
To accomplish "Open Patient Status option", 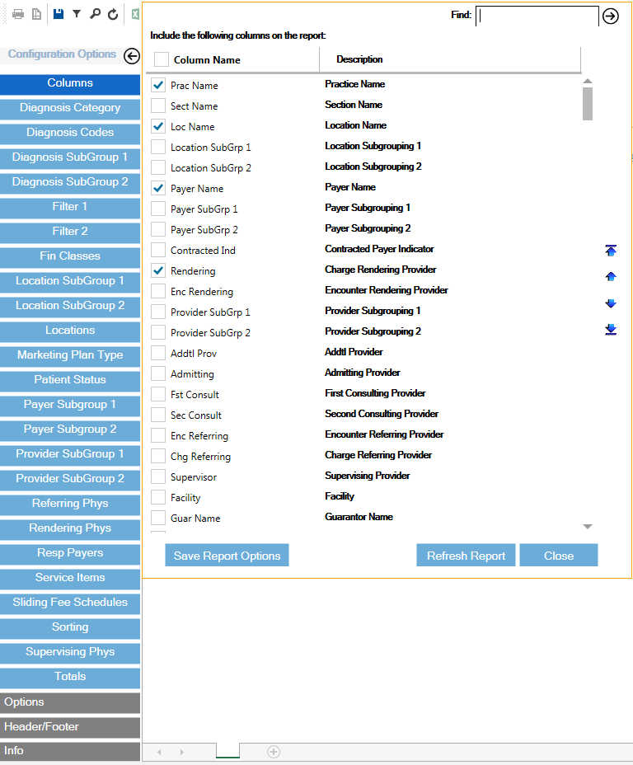I will pyautogui.click(x=70, y=381).
